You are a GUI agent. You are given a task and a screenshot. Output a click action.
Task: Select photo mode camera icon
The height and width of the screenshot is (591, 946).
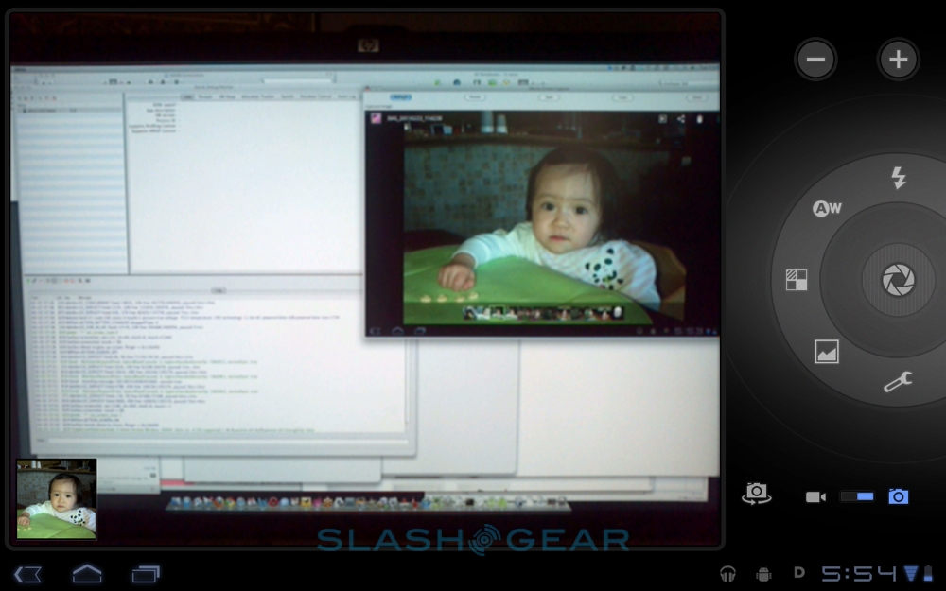(x=898, y=496)
